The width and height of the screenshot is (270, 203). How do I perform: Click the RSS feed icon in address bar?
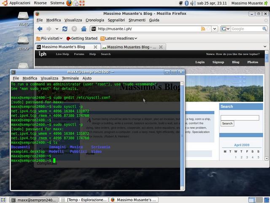pos(203,29)
